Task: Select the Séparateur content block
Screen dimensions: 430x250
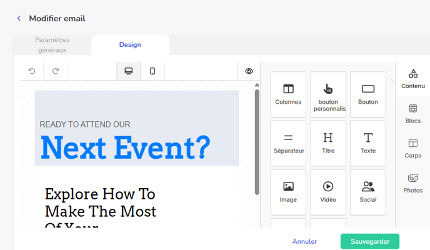Action: 288,143
